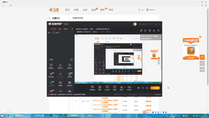Open the picture tool with the green badge
Screen dimensions: 209x118
(70, 75)
